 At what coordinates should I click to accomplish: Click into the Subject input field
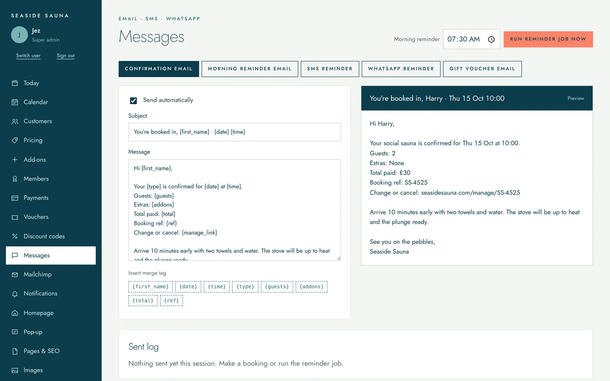tap(235, 132)
